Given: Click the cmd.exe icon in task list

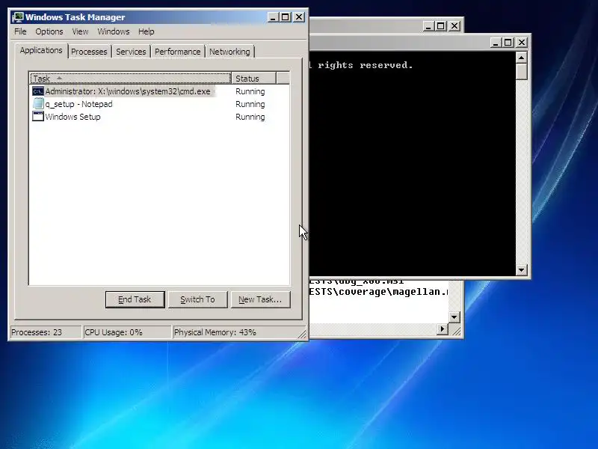Looking at the screenshot, I should [38, 91].
